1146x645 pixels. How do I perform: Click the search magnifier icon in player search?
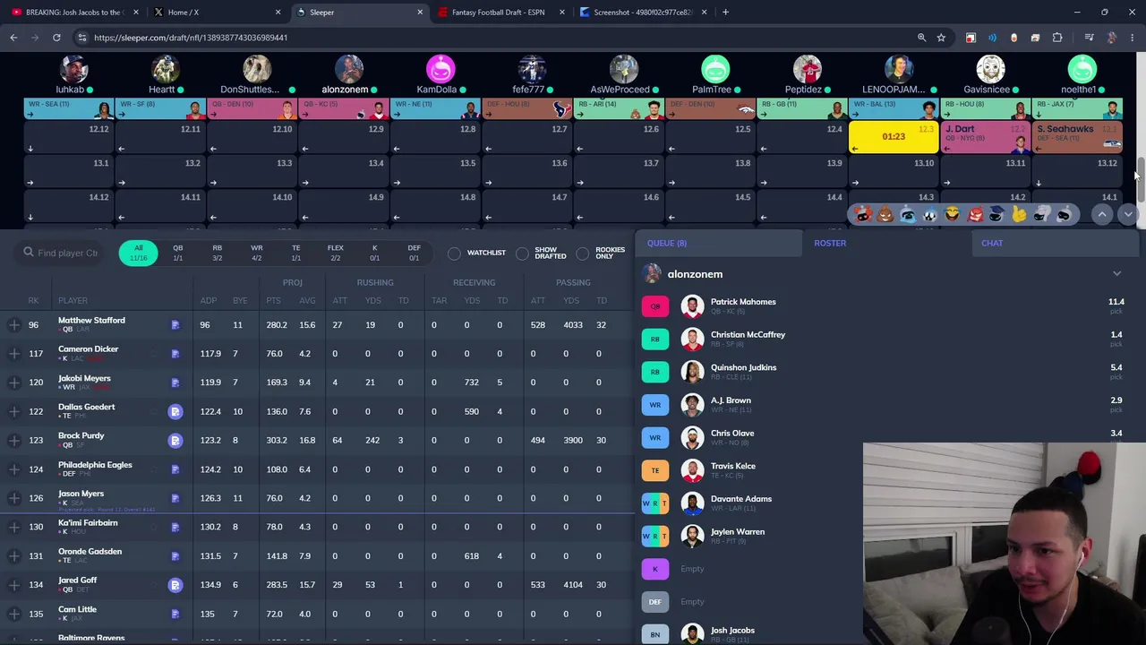point(29,253)
